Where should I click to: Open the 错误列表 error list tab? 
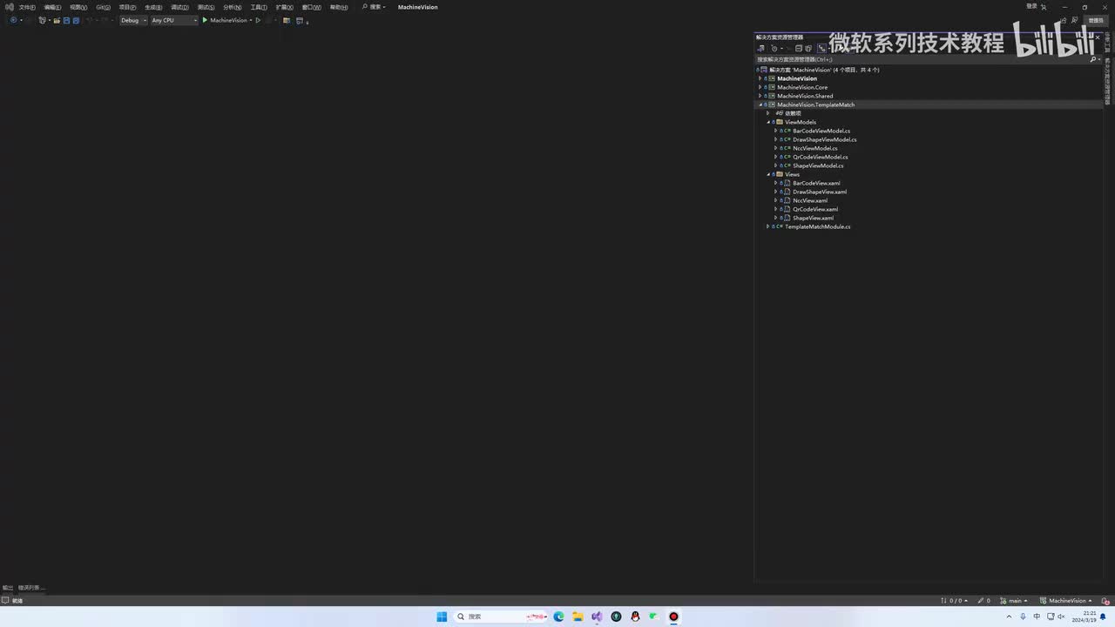point(31,588)
